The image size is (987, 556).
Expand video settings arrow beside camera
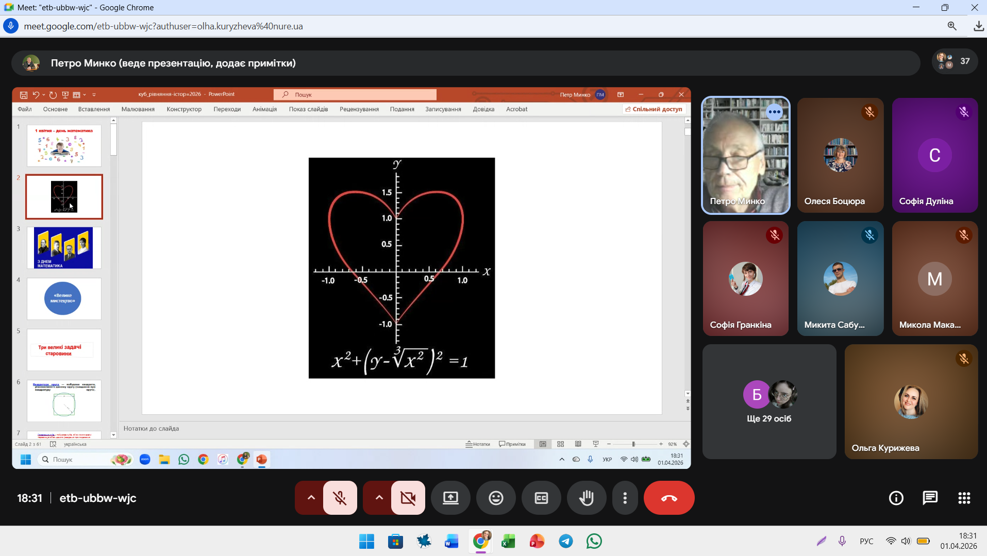pos(379,498)
